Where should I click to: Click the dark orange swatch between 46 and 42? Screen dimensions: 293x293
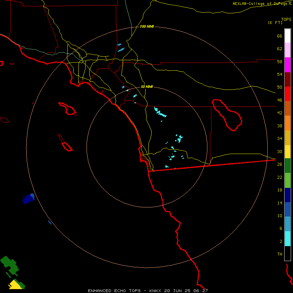tap(287, 108)
